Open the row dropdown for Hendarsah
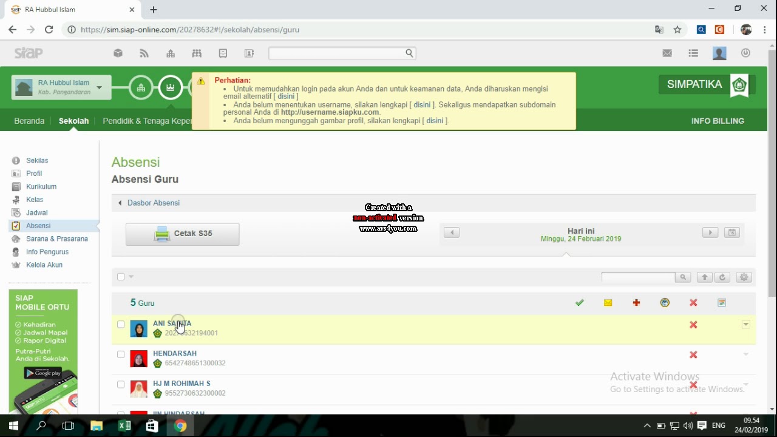The image size is (777, 437). 746,354
